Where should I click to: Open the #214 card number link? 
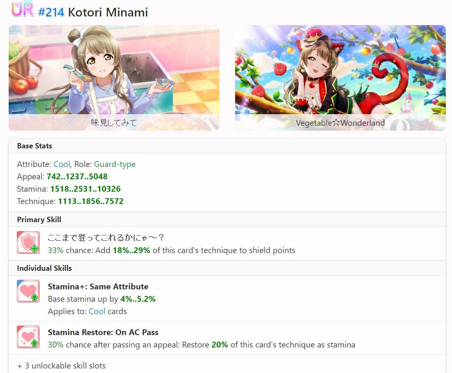(51, 12)
